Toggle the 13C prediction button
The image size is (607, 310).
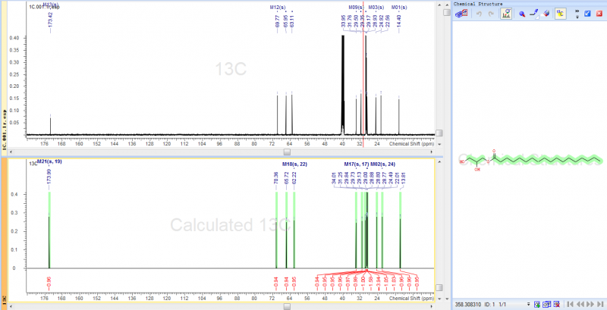click(561, 14)
